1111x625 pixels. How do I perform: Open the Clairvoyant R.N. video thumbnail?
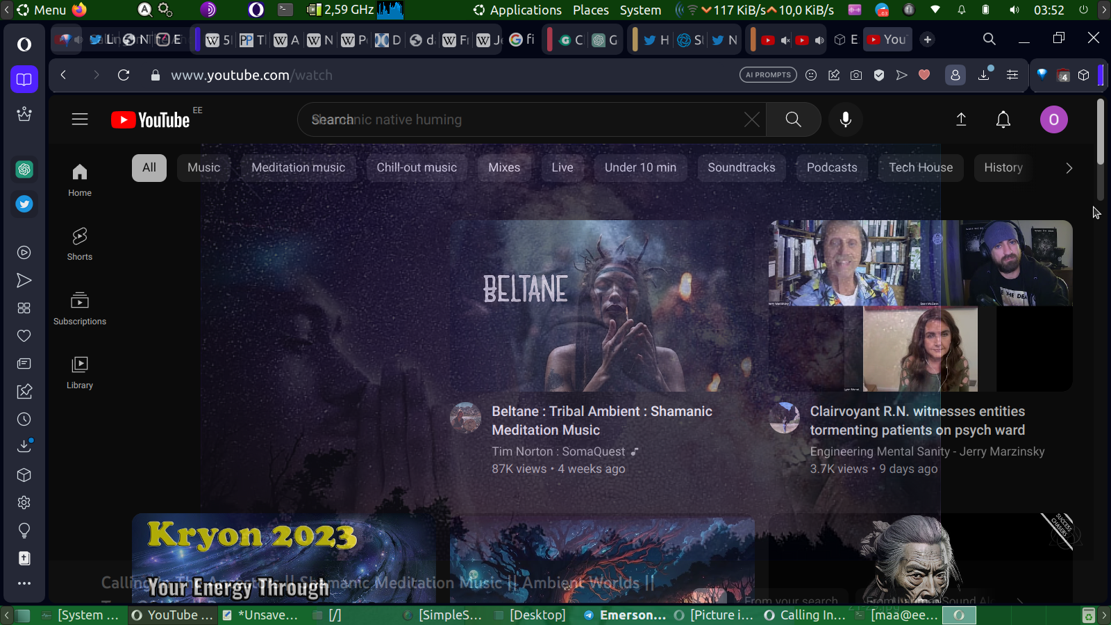921,306
